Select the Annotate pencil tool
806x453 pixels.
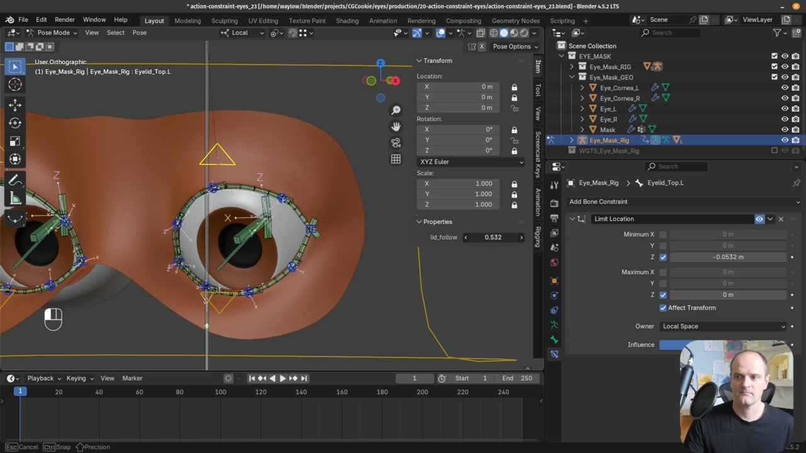coord(15,181)
